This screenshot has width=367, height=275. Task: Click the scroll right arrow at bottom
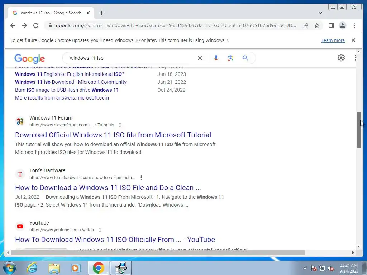click(x=353, y=252)
